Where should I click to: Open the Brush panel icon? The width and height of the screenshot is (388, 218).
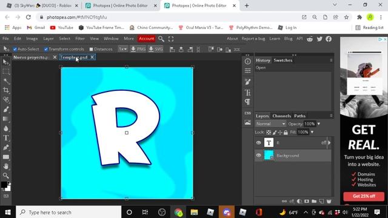point(248,82)
